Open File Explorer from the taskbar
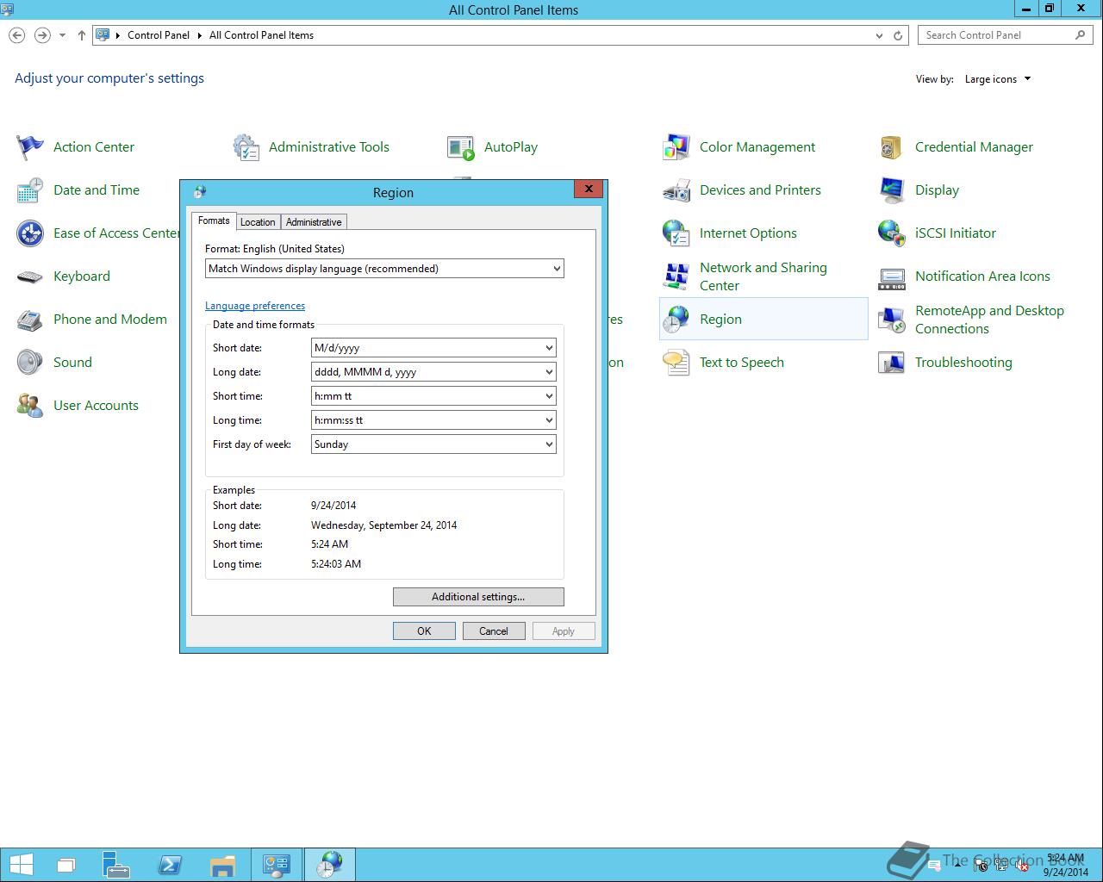The width and height of the screenshot is (1103, 882). tap(222, 865)
